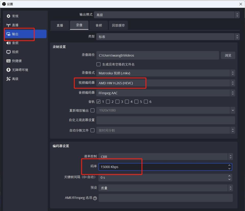Open the 类型 dropdown showing 标准
Viewport: 245px width, 211px height.
pos(168,37)
